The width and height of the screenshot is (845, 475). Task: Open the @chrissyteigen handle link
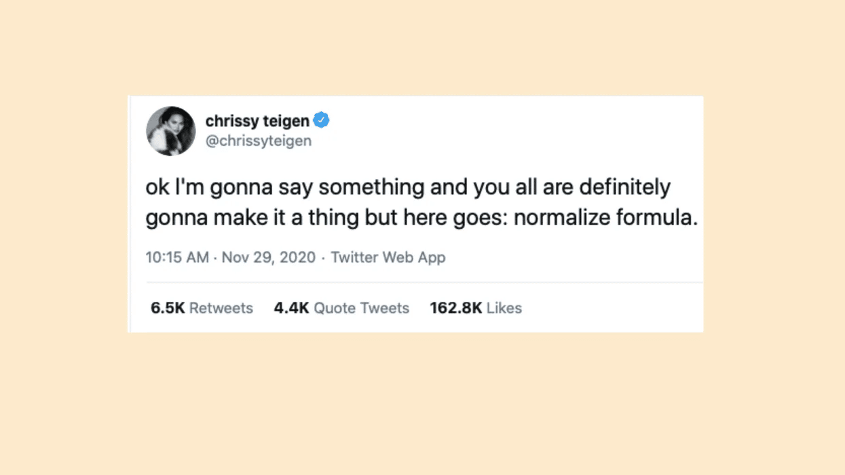258,140
